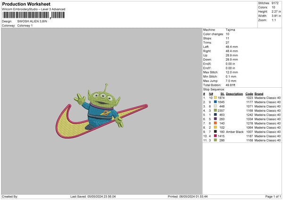Viewport: 283px width, 200px height.
Task: Click the EndY label
Action: [x=207, y=68]
